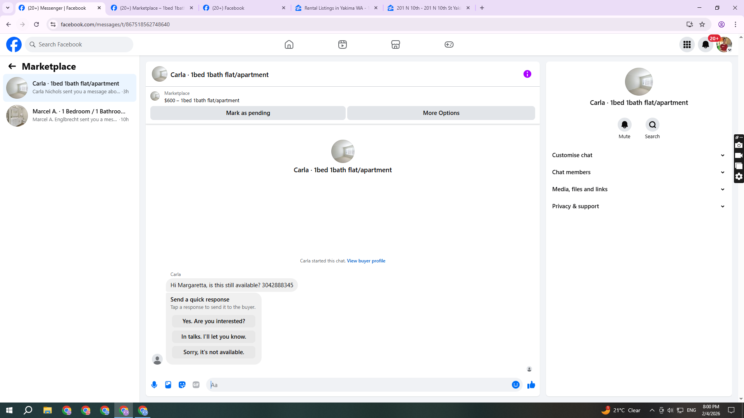Expand Privacy & support section
Image resolution: width=744 pixels, height=418 pixels.
pos(639,206)
